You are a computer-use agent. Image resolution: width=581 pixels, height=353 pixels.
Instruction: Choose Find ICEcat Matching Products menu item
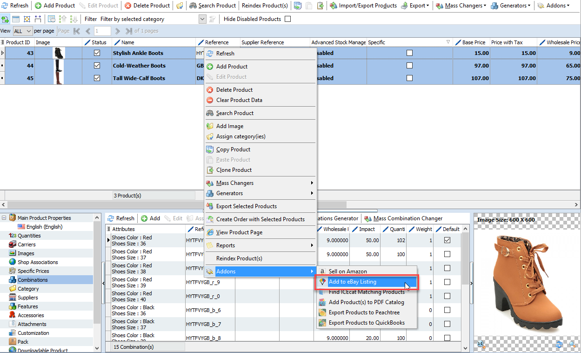367,292
